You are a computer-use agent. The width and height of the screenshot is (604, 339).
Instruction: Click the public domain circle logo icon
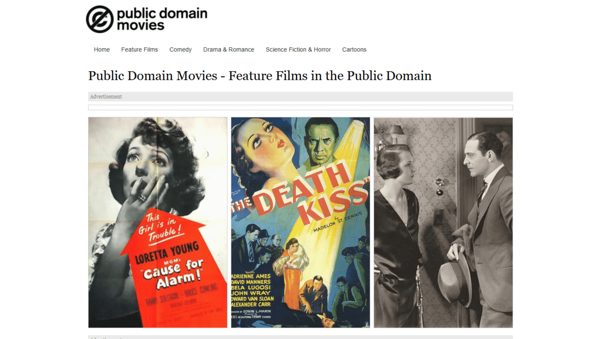100,19
